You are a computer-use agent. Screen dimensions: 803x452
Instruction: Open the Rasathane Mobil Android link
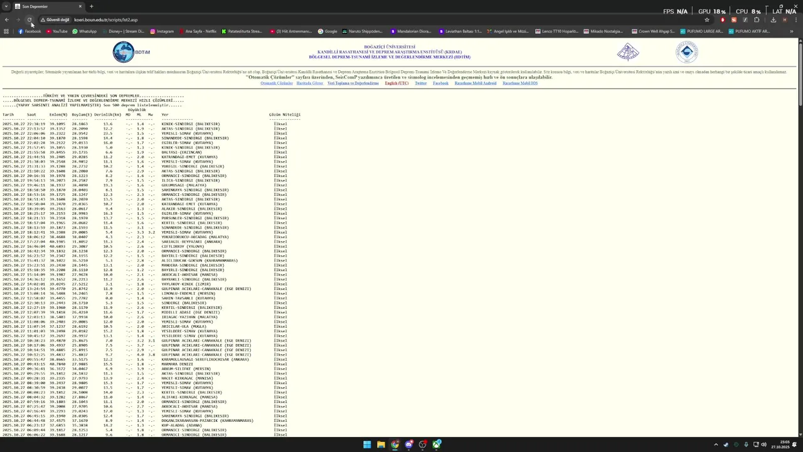[476, 83]
